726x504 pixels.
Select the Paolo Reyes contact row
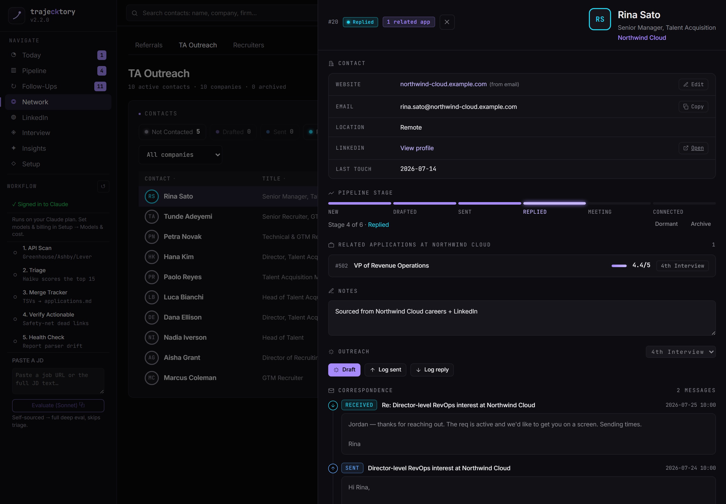click(x=228, y=277)
